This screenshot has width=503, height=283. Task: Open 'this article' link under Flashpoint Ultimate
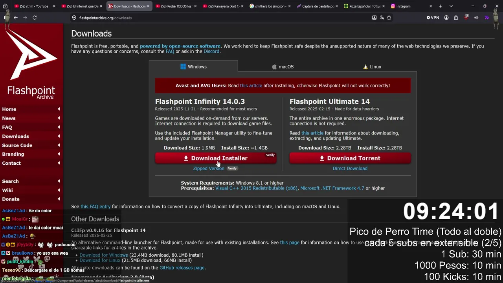(312, 133)
